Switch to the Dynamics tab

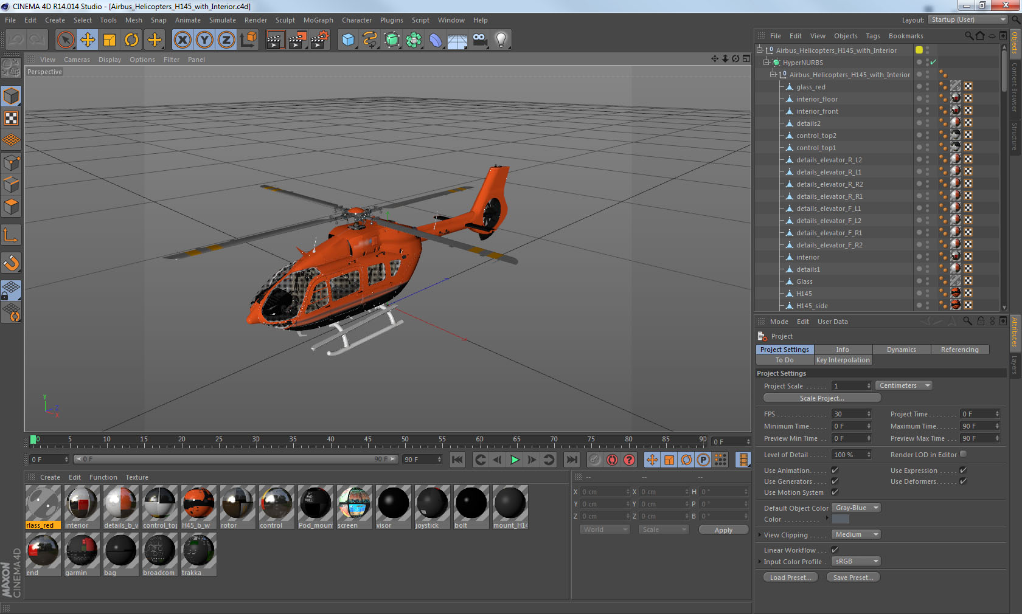(x=902, y=350)
